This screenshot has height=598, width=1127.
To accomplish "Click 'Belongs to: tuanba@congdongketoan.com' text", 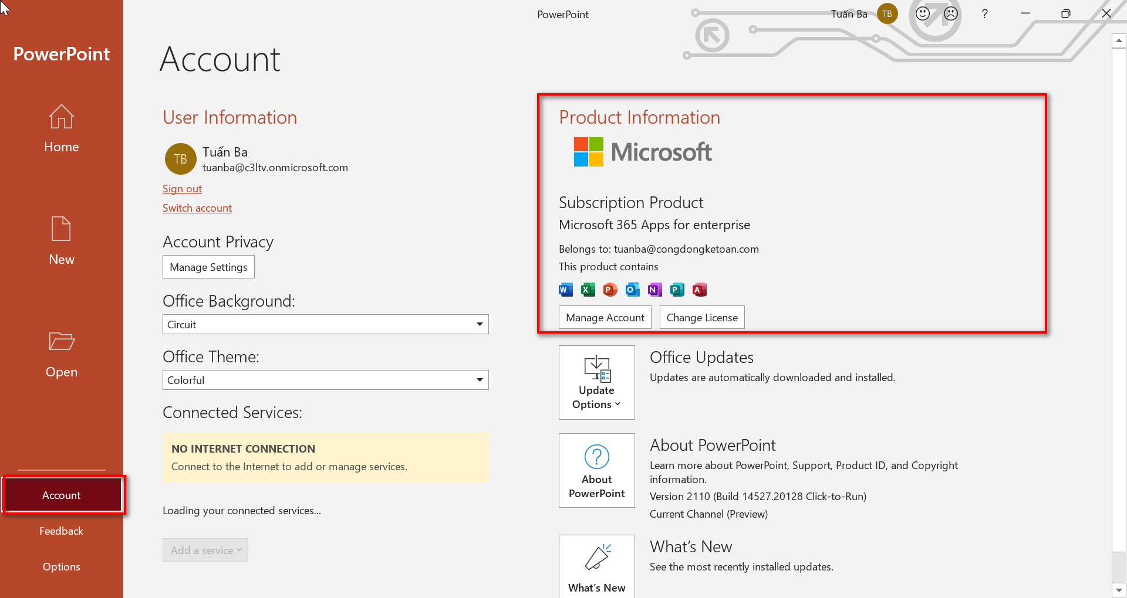I will [659, 249].
